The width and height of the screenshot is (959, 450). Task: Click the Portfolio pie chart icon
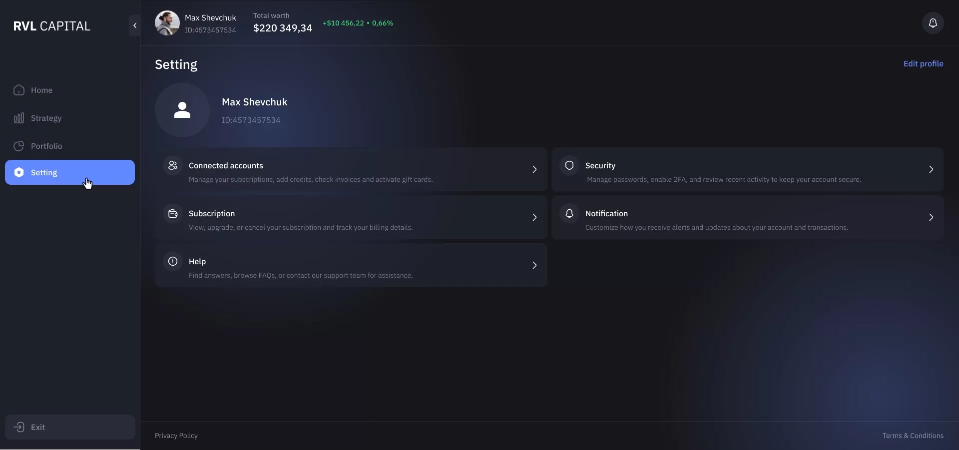tap(19, 146)
